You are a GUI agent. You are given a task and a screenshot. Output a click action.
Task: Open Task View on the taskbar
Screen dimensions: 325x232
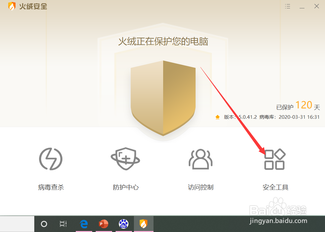coord(63,224)
